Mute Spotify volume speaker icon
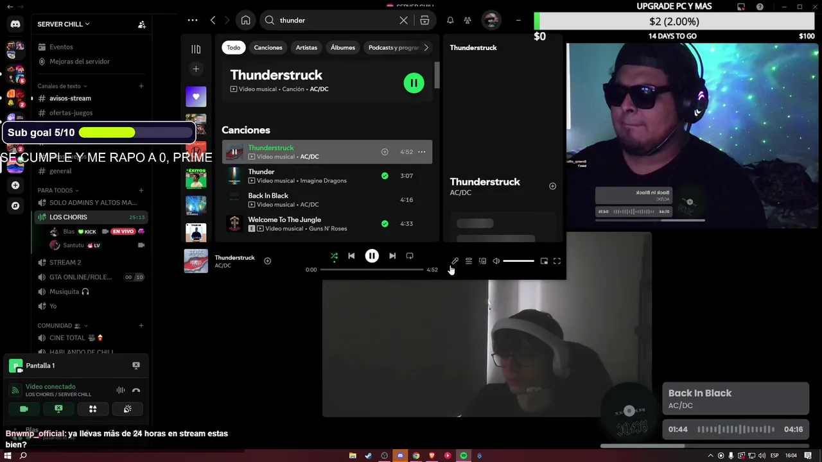The width and height of the screenshot is (822, 462). point(496,261)
